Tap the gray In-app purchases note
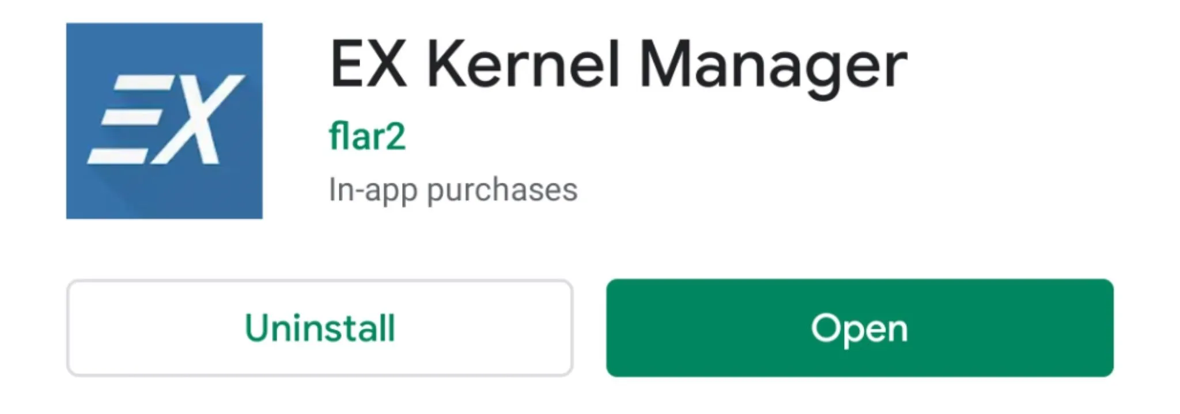This screenshot has width=1180, height=414. click(x=453, y=190)
